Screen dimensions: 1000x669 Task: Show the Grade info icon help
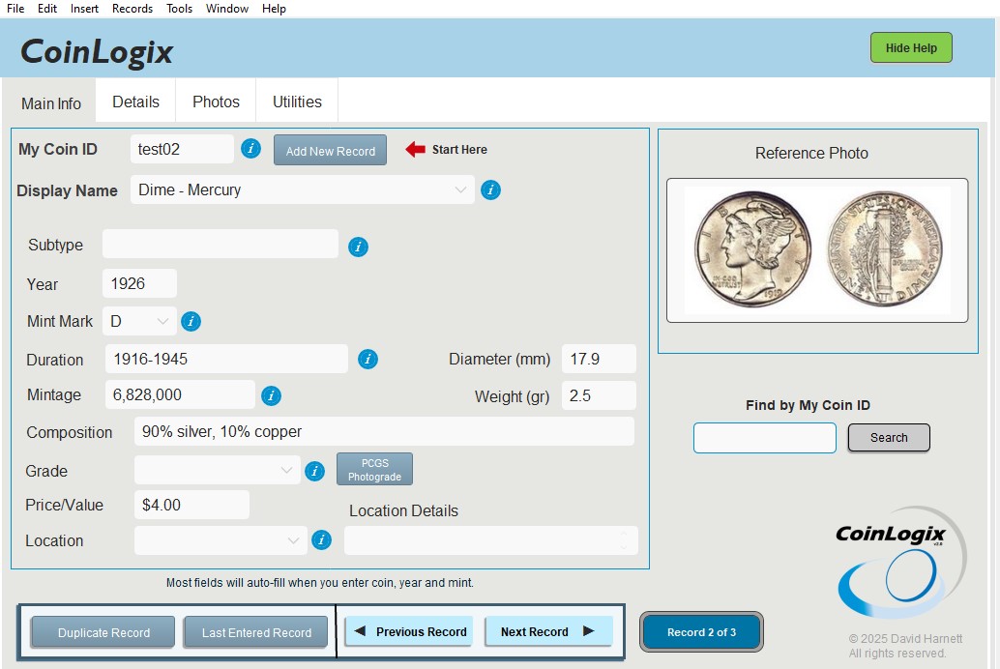[315, 472]
